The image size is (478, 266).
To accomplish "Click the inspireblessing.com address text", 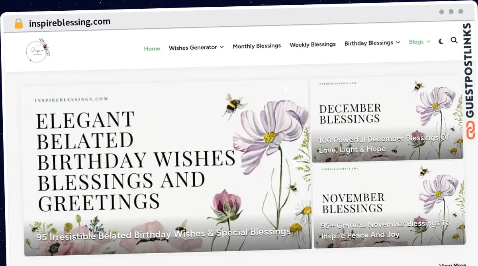I will click(70, 22).
